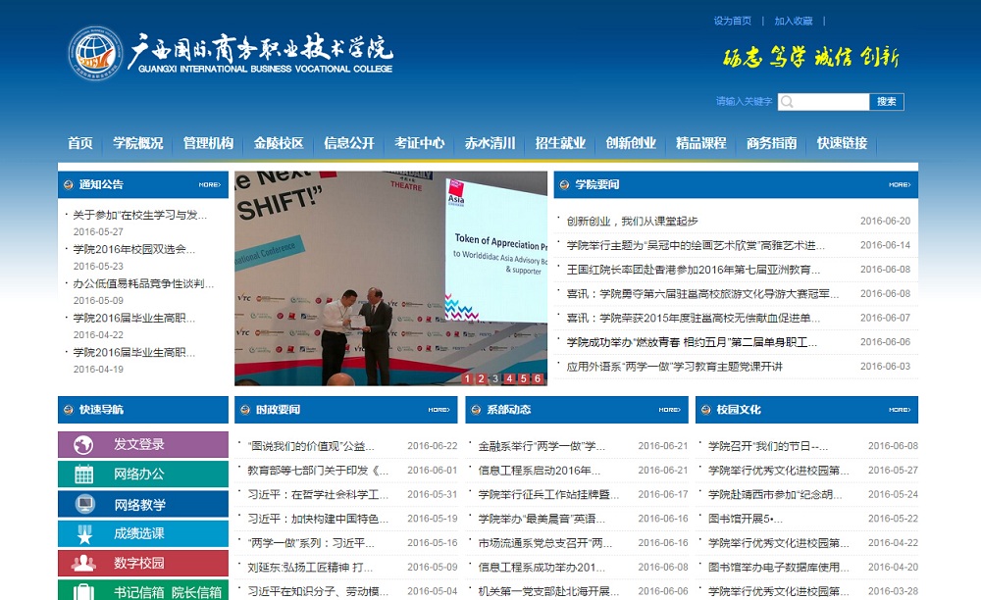Open the 发文登录 quick link

(143, 444)
